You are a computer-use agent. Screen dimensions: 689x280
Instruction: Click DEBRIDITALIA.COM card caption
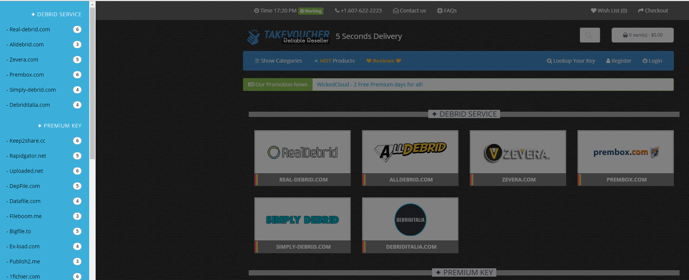point(411,247)
